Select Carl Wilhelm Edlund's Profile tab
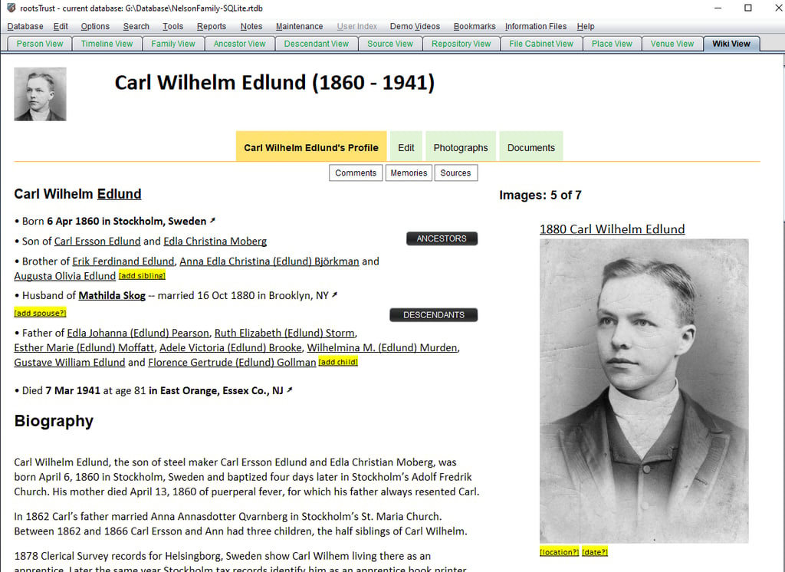 pyautogui.click(x=311, y=146)
